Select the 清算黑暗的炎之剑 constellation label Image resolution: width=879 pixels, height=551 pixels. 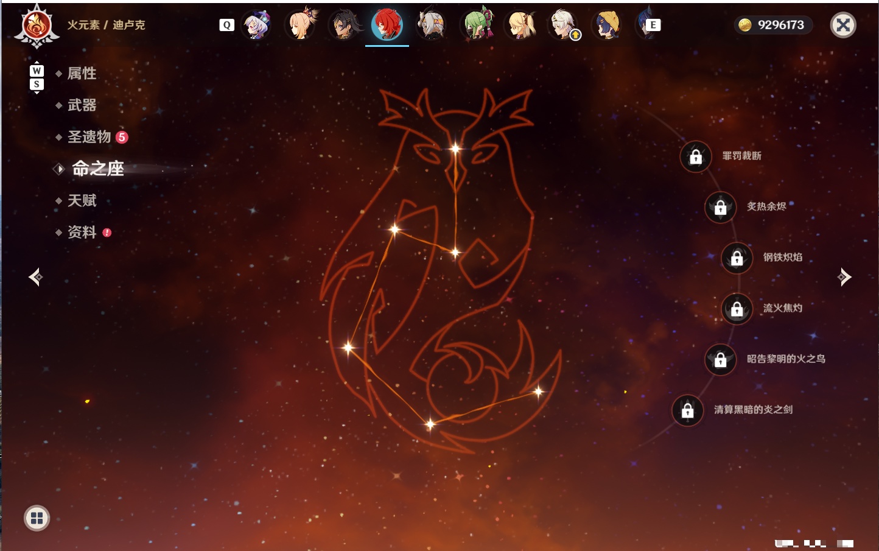(x=753, y=410)
